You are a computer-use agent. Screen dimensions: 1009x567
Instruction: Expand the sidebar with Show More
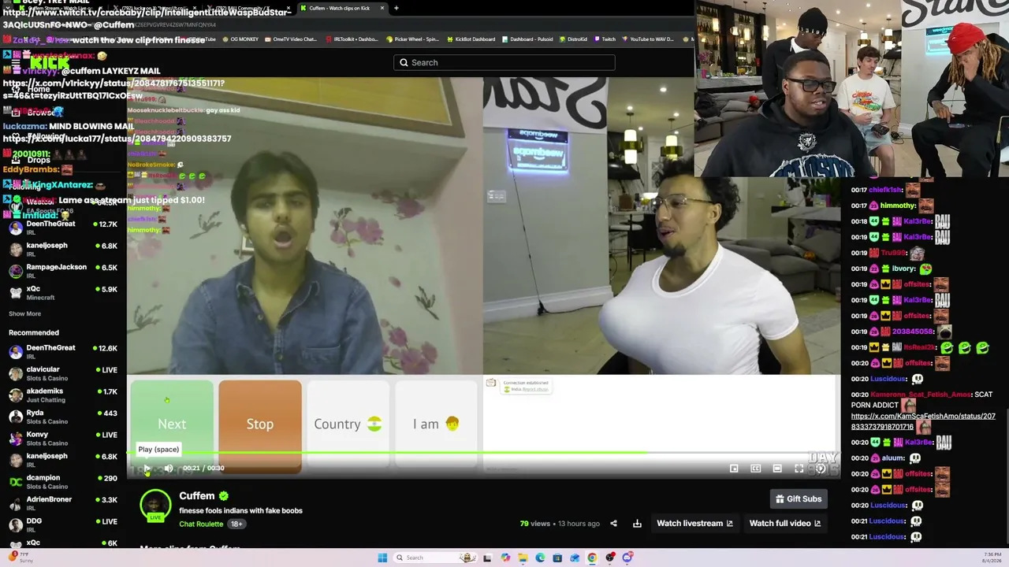pyautogui.click(x=24, y=313)
